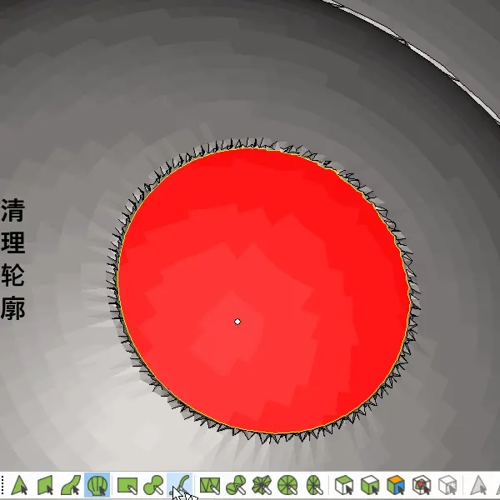This screenshot has height=500, width=500.
Task: Click the wireframe cube with red interior
Action: tap(422, 485)
